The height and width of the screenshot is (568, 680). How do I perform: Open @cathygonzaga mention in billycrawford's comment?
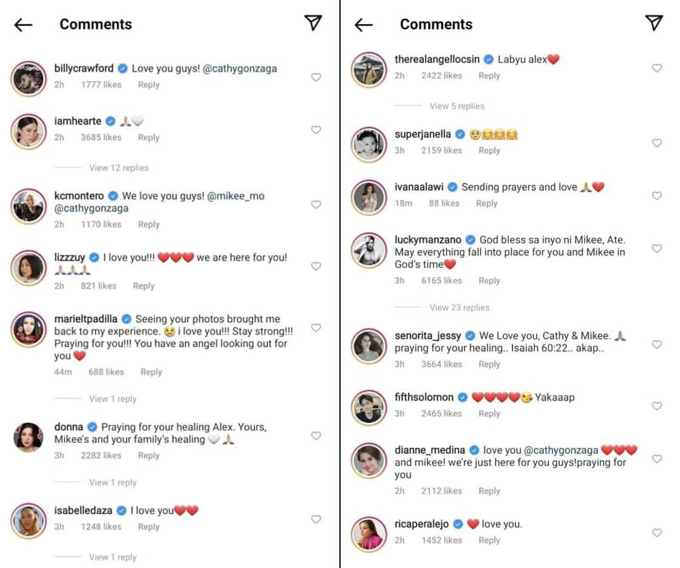tap(239, 69)
